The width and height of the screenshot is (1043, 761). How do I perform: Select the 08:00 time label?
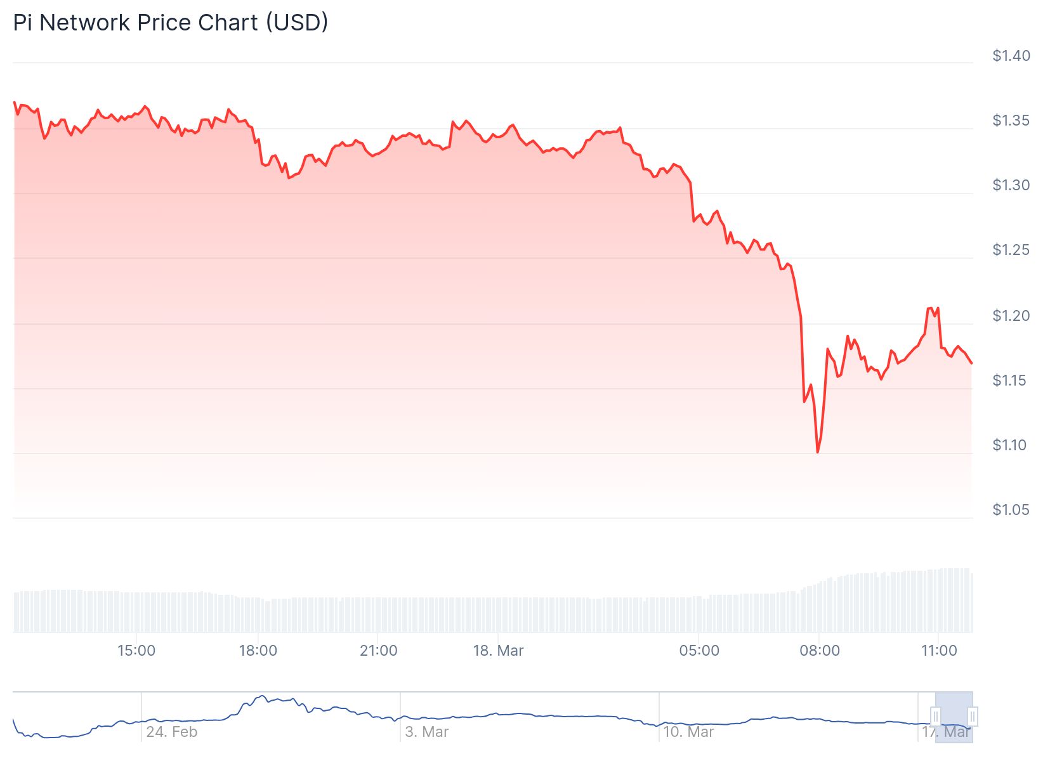pyautogui.click(x=819, y=651)
